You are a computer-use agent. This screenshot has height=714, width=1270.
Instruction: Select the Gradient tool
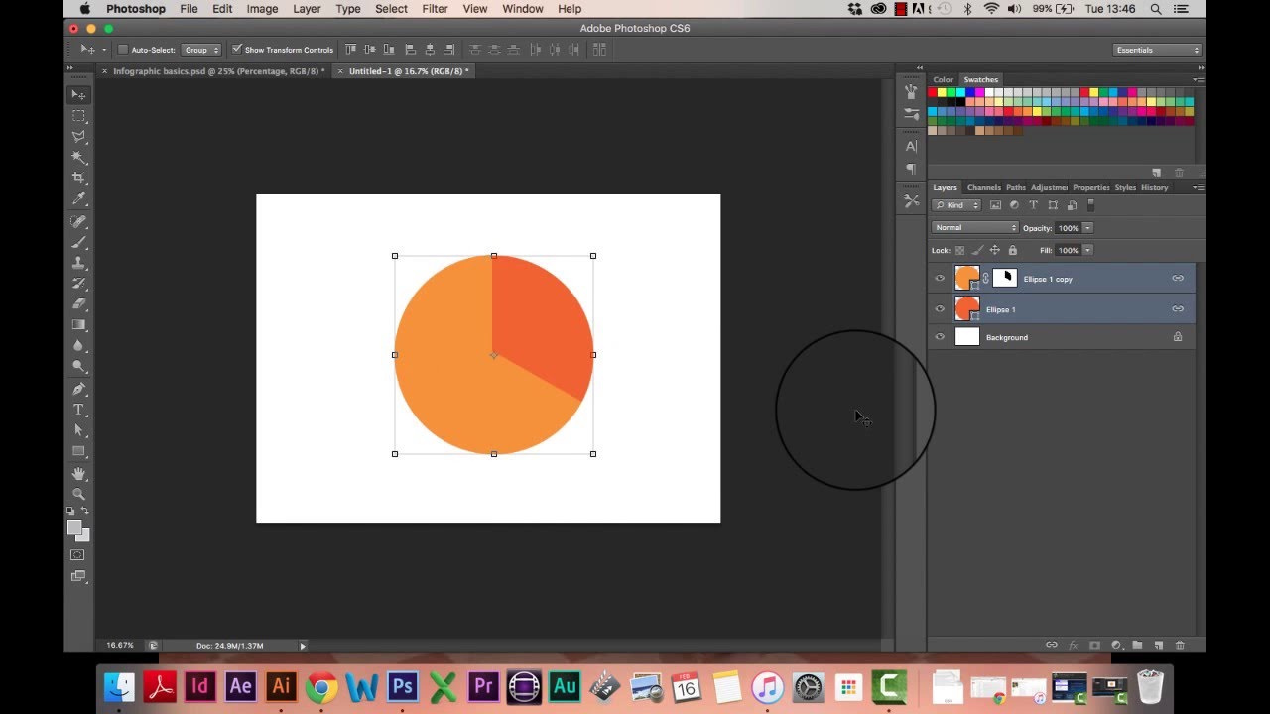[78, 324]
